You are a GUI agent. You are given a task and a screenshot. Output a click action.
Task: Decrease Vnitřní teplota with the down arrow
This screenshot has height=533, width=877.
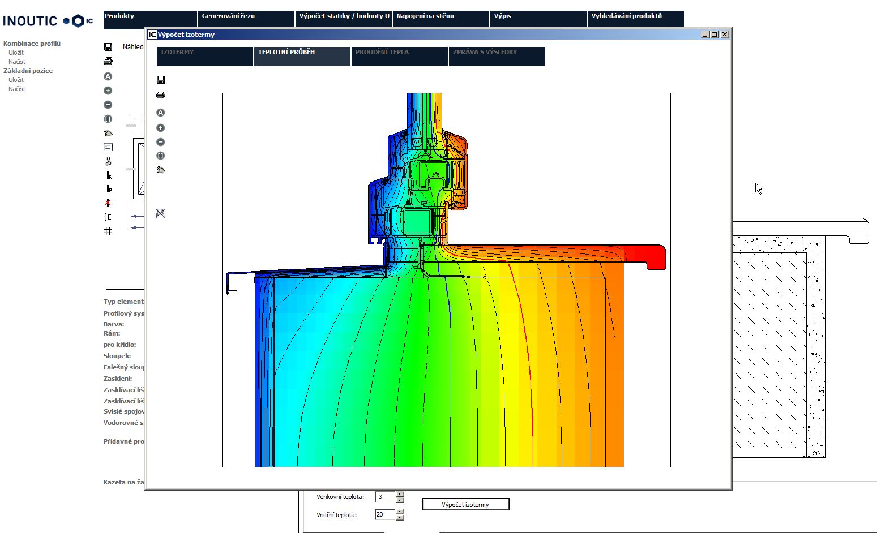point(400,518)
